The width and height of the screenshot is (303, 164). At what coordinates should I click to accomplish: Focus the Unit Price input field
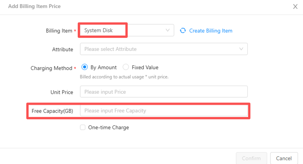164,92
